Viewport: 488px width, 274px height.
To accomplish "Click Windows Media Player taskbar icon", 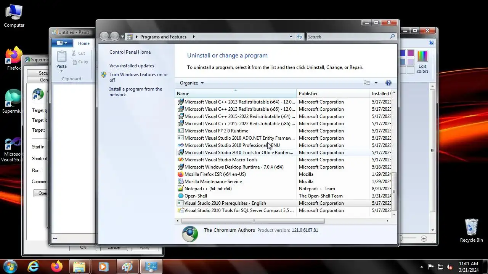I will pyautogui.click(x=103, y=266).
